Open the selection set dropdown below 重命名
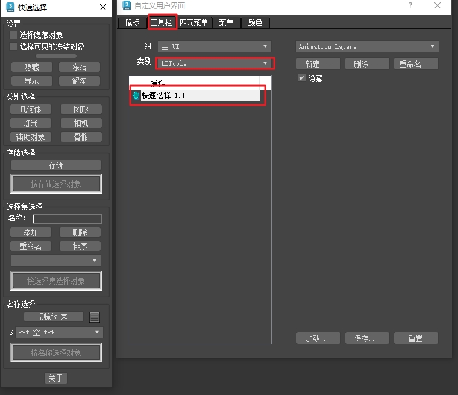 [x=56, y=261]
